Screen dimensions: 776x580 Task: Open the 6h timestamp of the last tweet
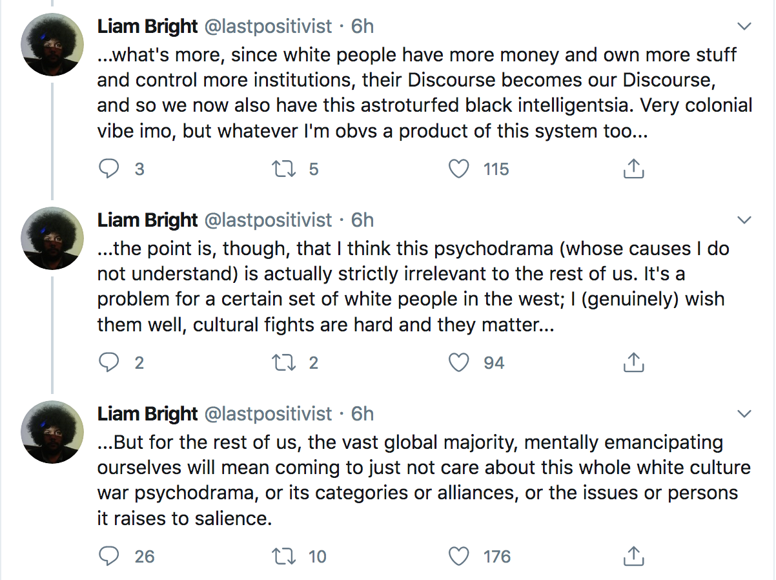click(x=362, y=413)
